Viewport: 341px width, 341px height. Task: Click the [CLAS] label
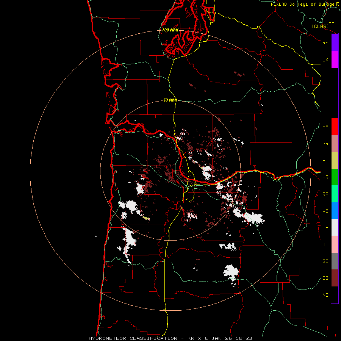(x=320, y=26)
